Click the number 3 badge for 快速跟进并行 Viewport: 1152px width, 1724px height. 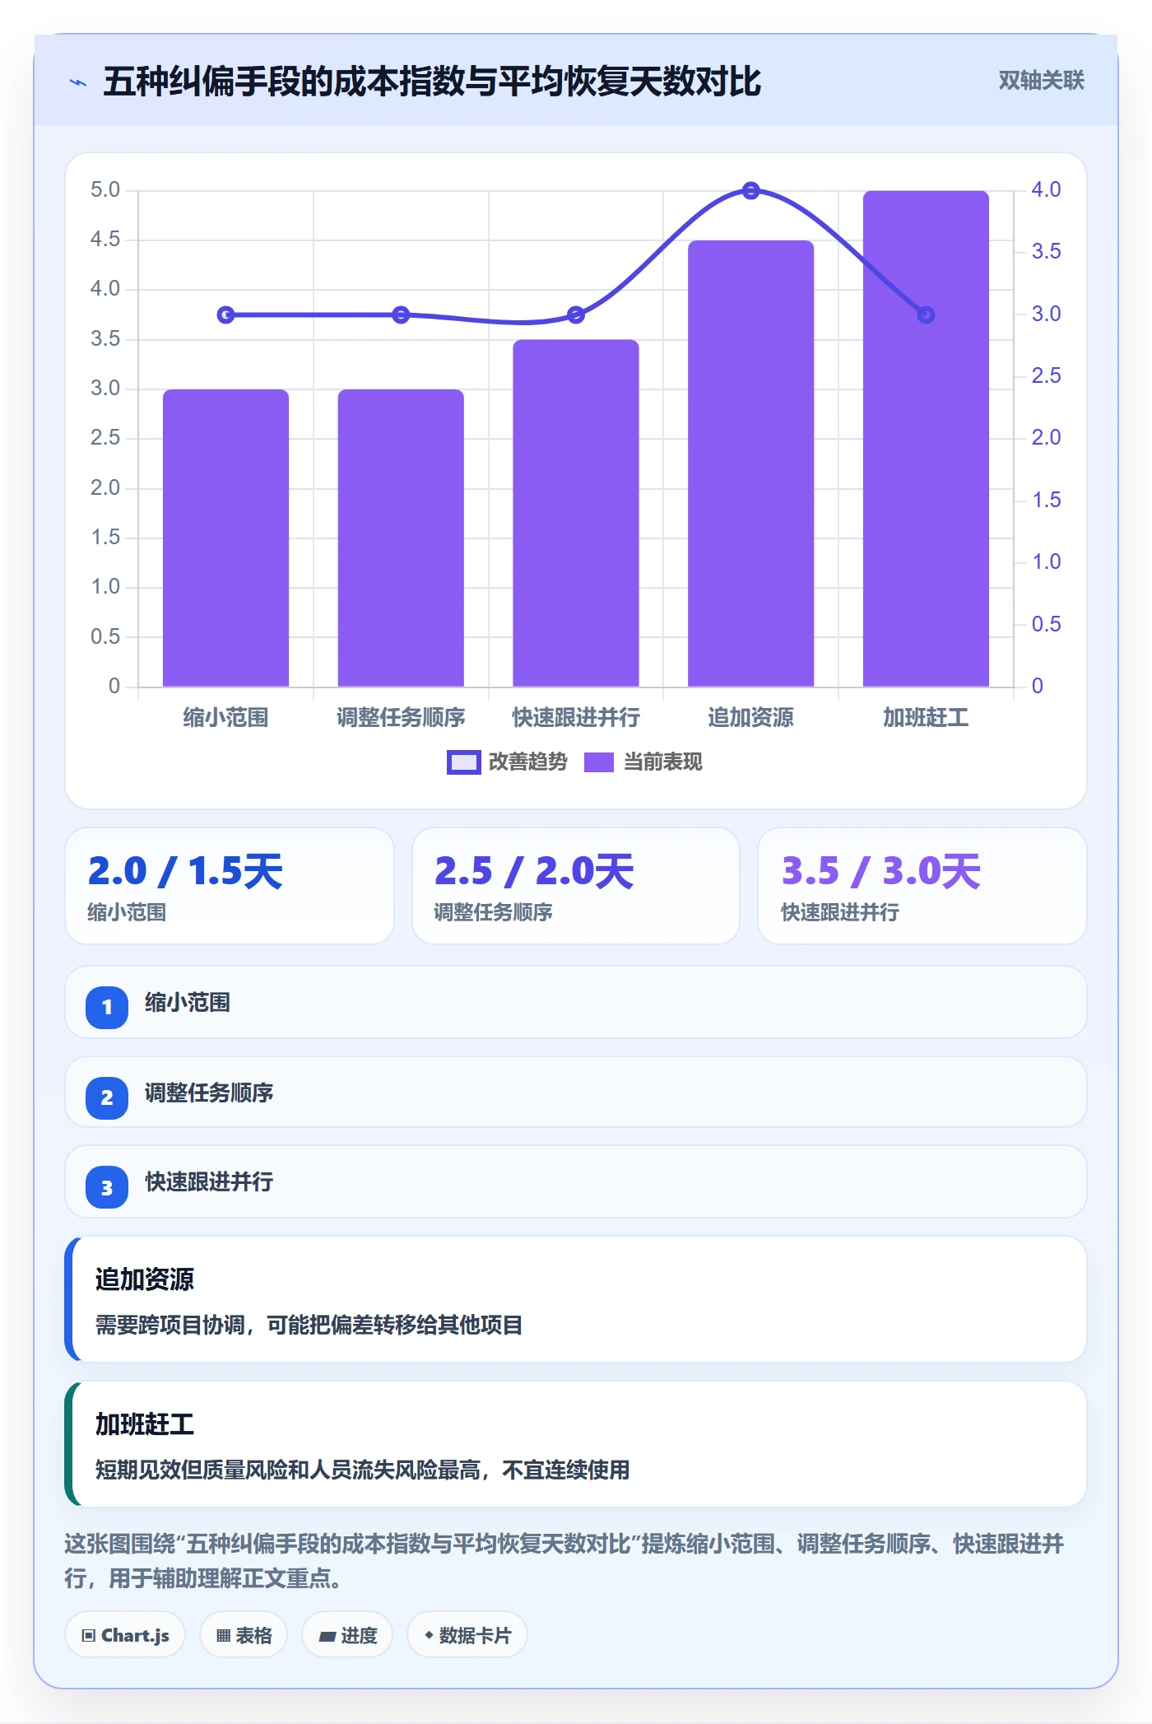[107, 1188]
